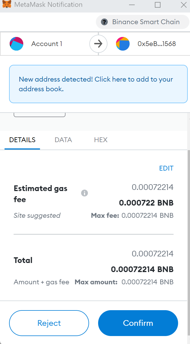Click the MetaMask fox icon in title bar
Image resolution: width=190 pixels, height=344 pixels.
tap(6, 5)
